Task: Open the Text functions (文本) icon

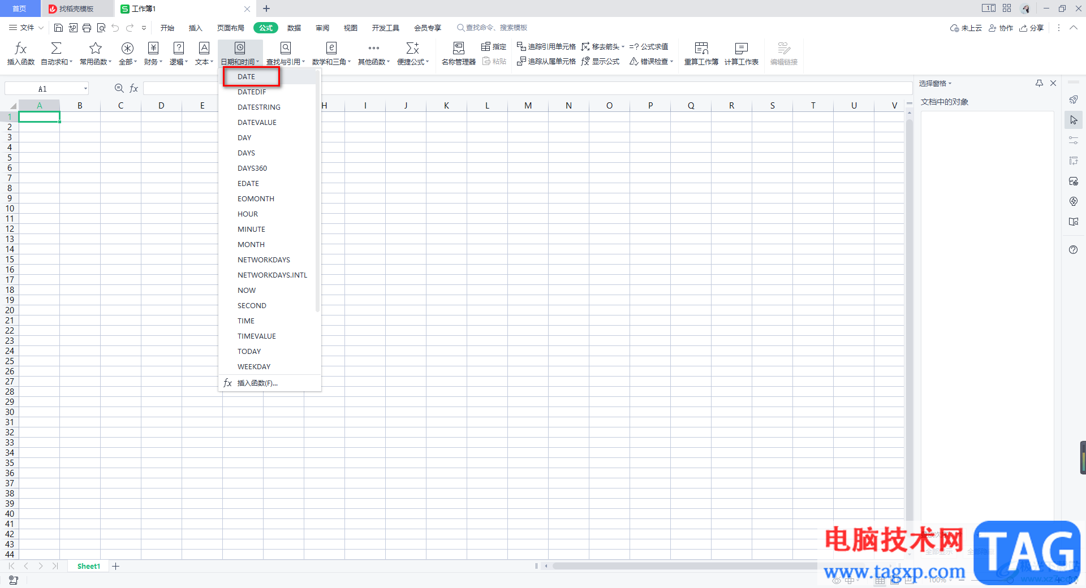Action: [204, 49]
